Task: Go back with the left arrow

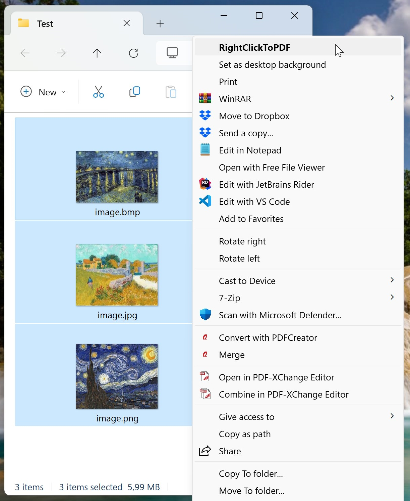Action: click(x=25, y=53)
